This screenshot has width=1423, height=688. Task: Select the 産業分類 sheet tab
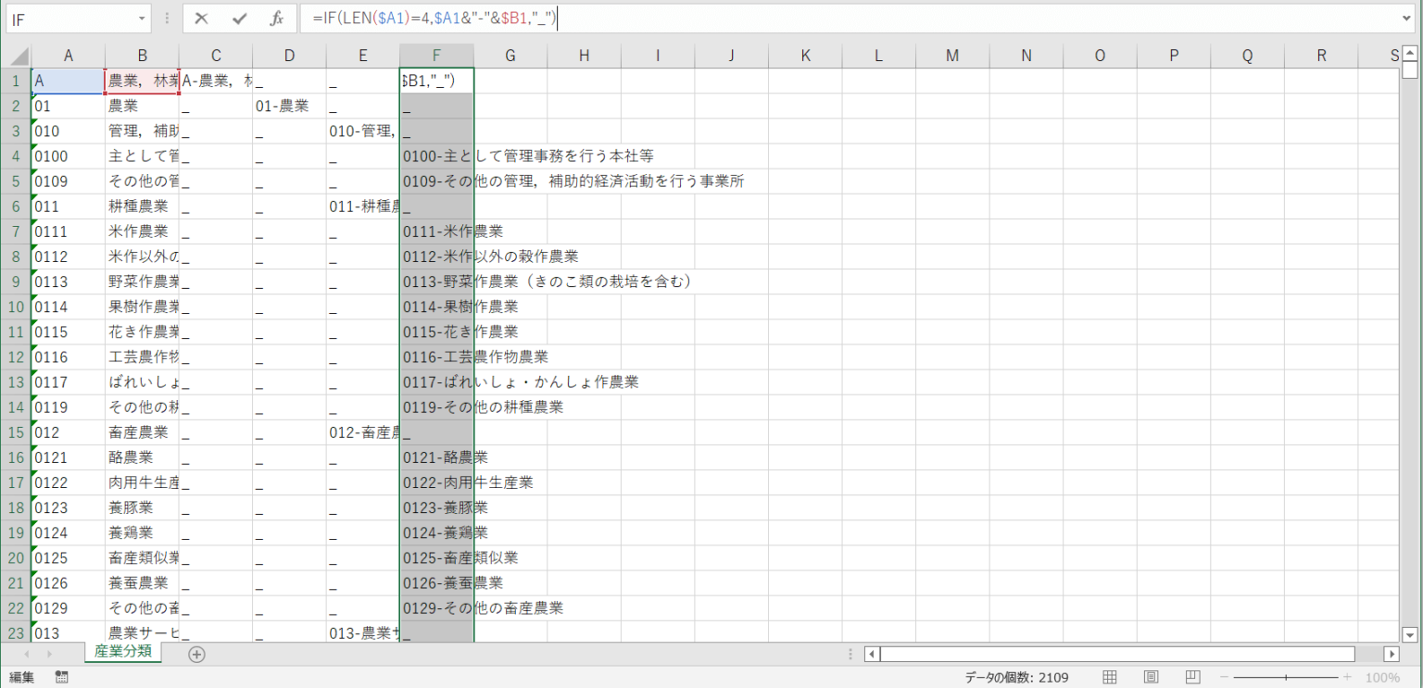click(x=123, y=652)
